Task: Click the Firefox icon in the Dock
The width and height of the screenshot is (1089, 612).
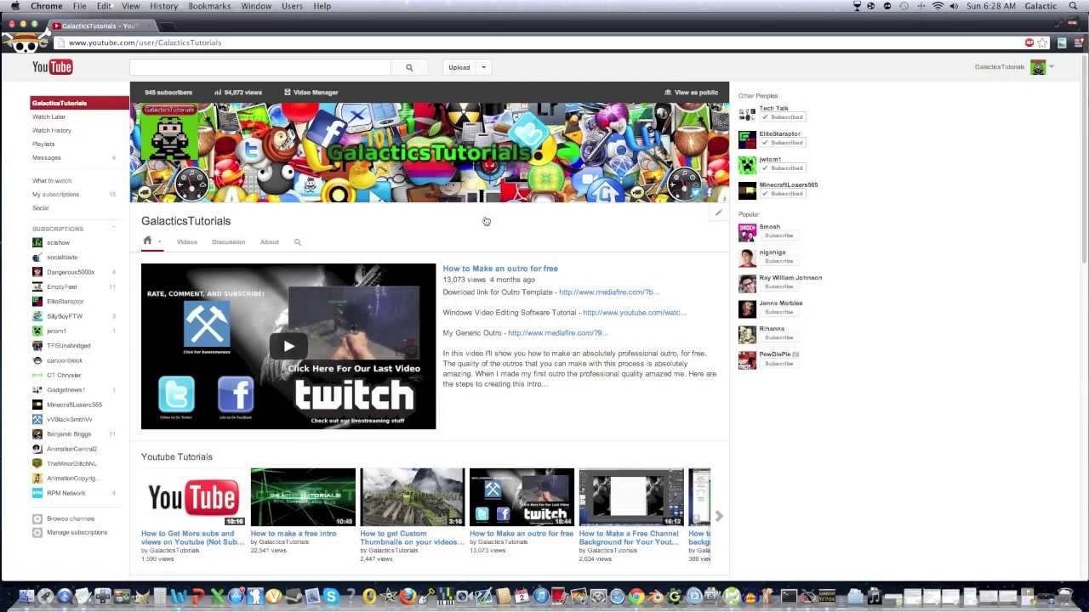Action: tap(408, 597)
